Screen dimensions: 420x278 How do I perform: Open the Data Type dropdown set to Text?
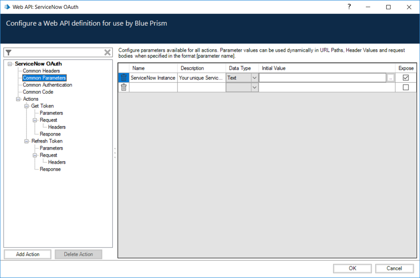[x=254, y=78]
